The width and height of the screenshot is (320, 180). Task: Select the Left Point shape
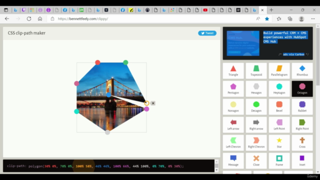point(279,124)
